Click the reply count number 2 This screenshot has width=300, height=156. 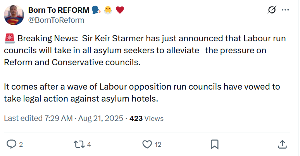(x=21, y=145)
